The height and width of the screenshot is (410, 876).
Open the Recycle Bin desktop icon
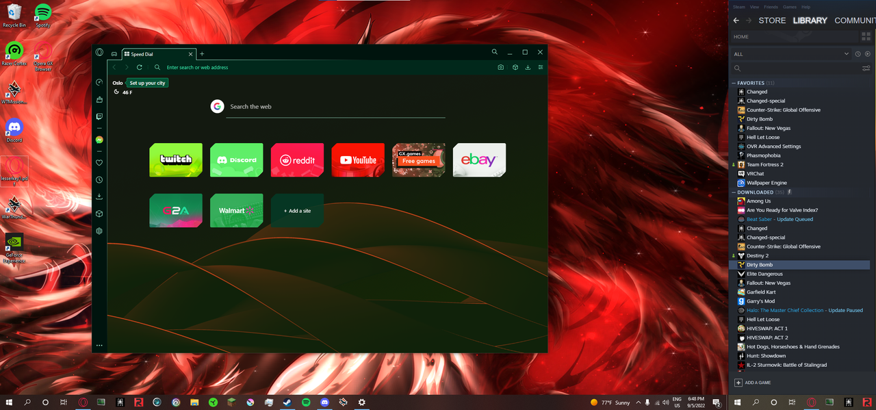pyautogui.click(x=14, y=15)
